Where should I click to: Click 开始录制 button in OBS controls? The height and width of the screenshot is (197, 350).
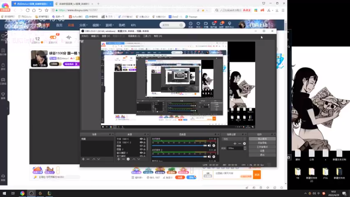click(x=262, y=143)
